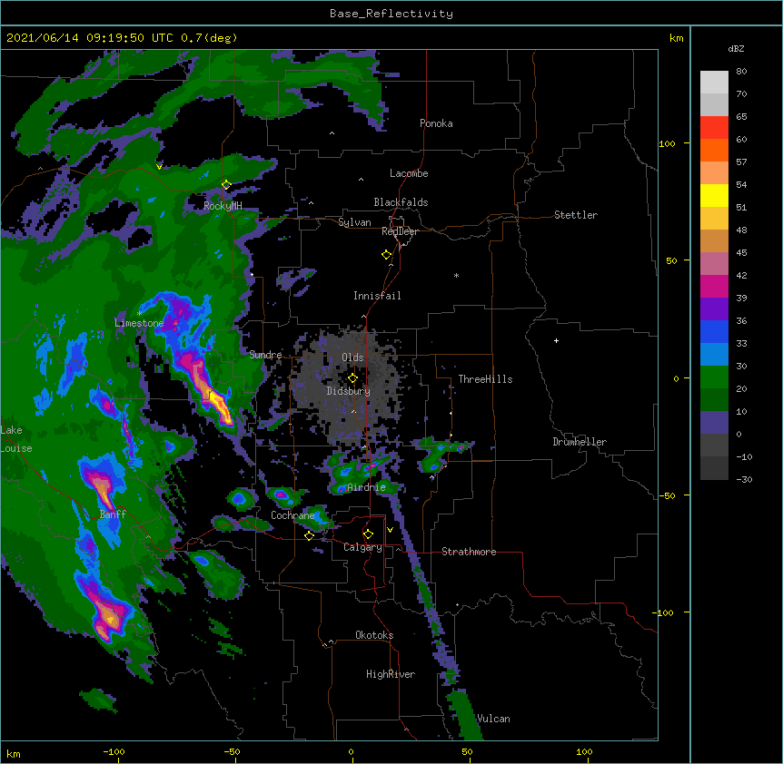Click the yellow diamond radar marker near Olds
The height and width of the screenshot is (764, 783).
coord(352,377)
